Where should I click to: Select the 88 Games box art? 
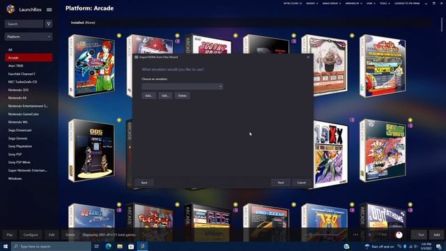click(x=91, y=222)
